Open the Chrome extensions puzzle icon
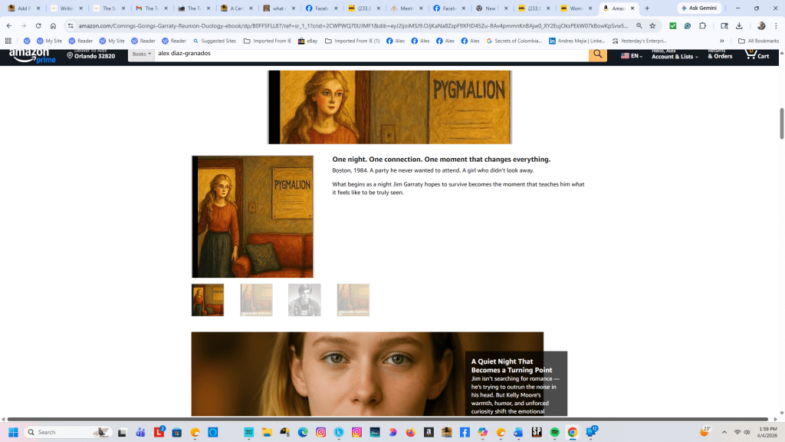 click(x=703, y=25)
